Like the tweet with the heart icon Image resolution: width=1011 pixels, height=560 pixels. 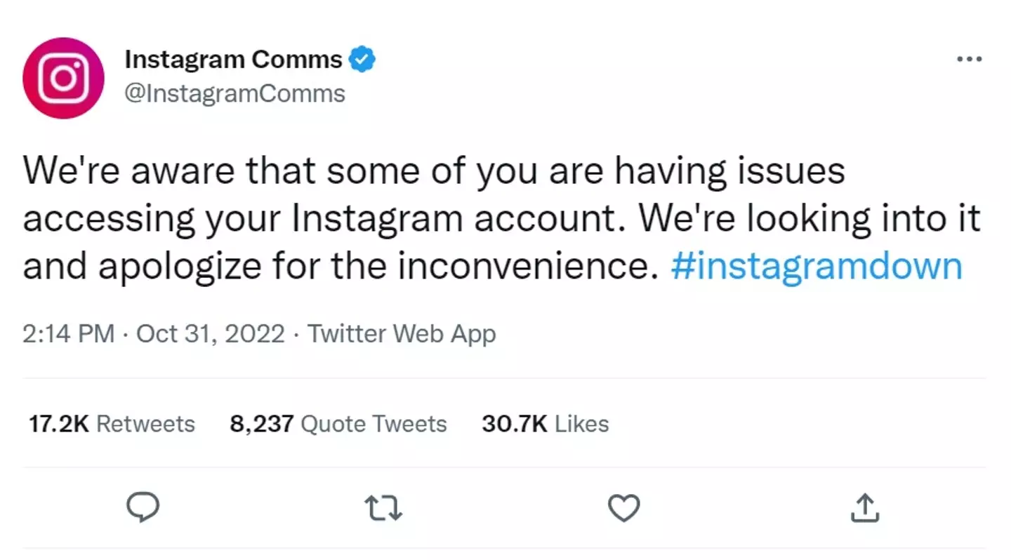point(623,508)
